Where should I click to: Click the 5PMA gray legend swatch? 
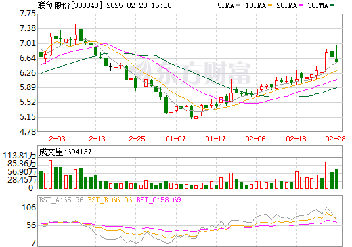(238, 5)
